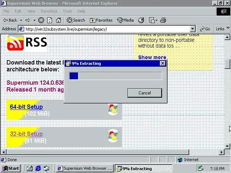Click the Show more link
Image resolution: width=231 pixels, height=173 pixels.
point(152,57)
